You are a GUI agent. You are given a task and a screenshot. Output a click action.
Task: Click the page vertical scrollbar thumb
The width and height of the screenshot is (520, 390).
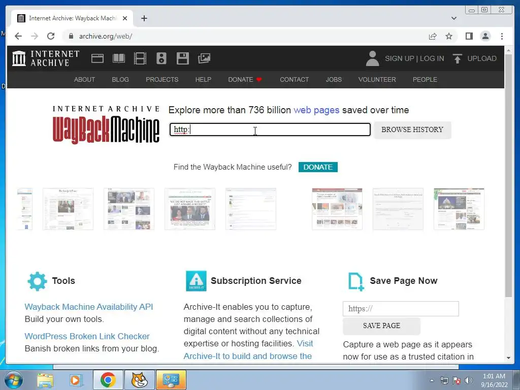point(508,176)
